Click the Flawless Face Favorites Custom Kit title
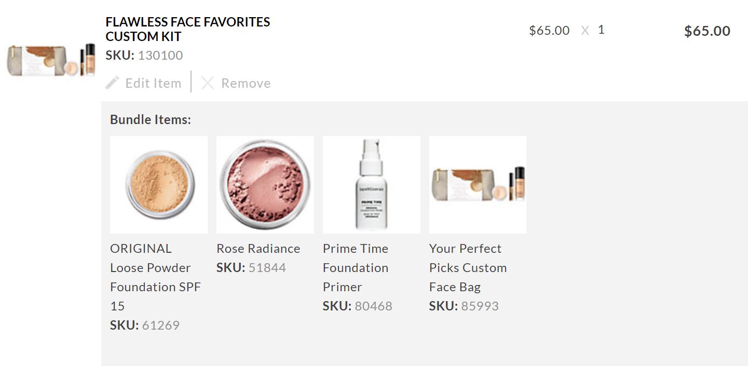The image size is (748, 366). click(x=187, y=29)
